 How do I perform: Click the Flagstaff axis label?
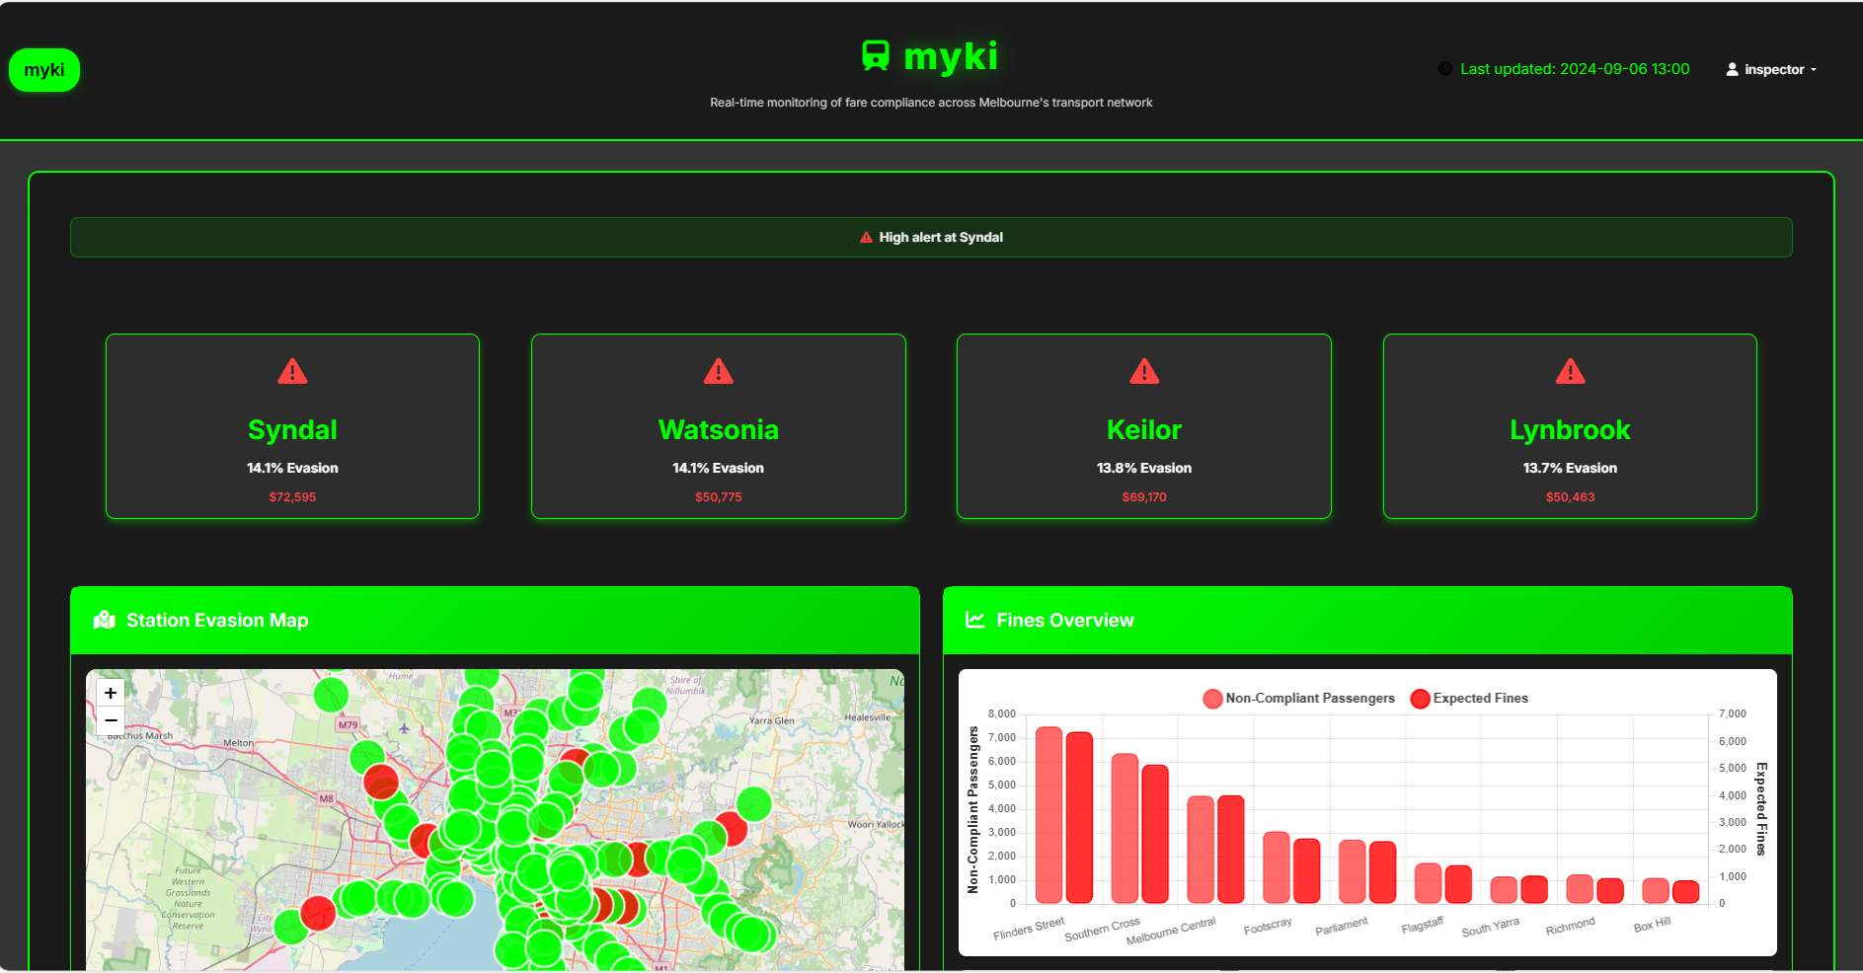click(1422, 926)
